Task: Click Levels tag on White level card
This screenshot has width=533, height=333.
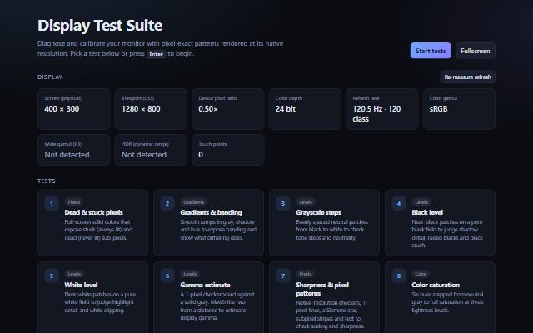Action: click(x=74, y=274)
